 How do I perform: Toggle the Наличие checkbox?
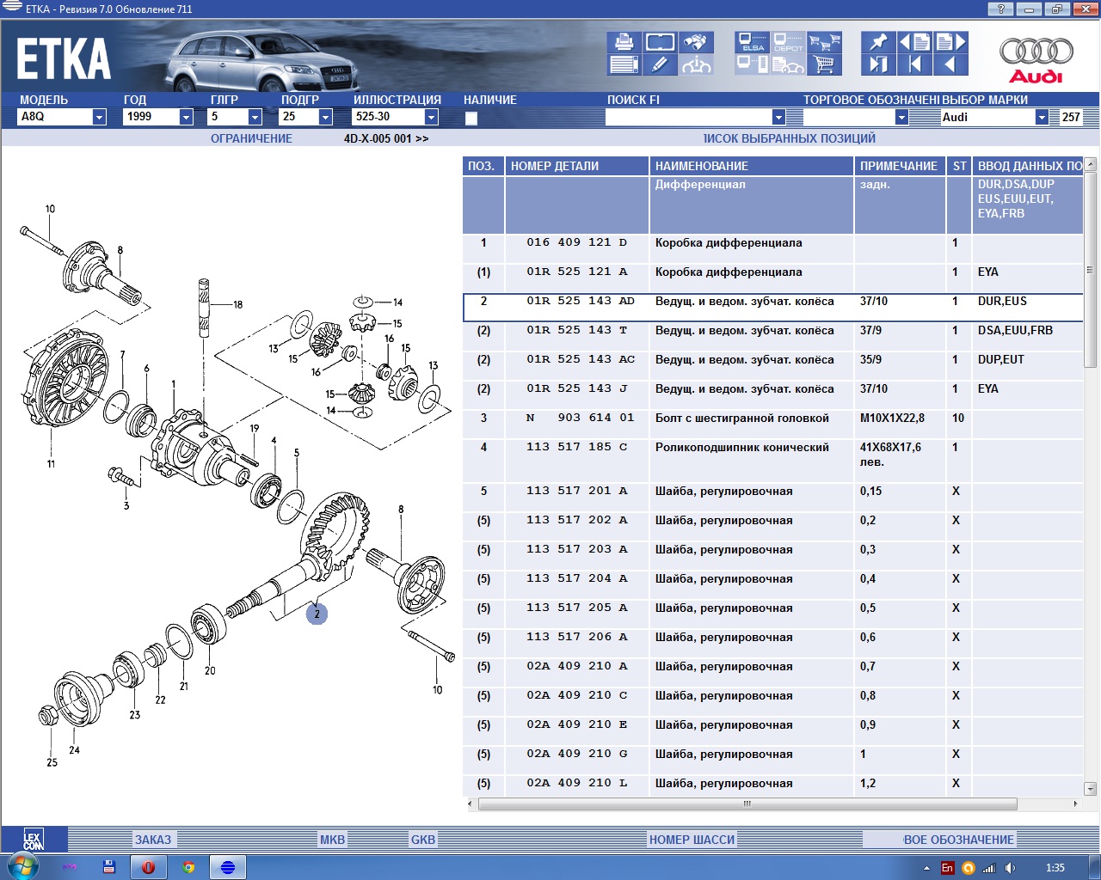click(471, 119)
